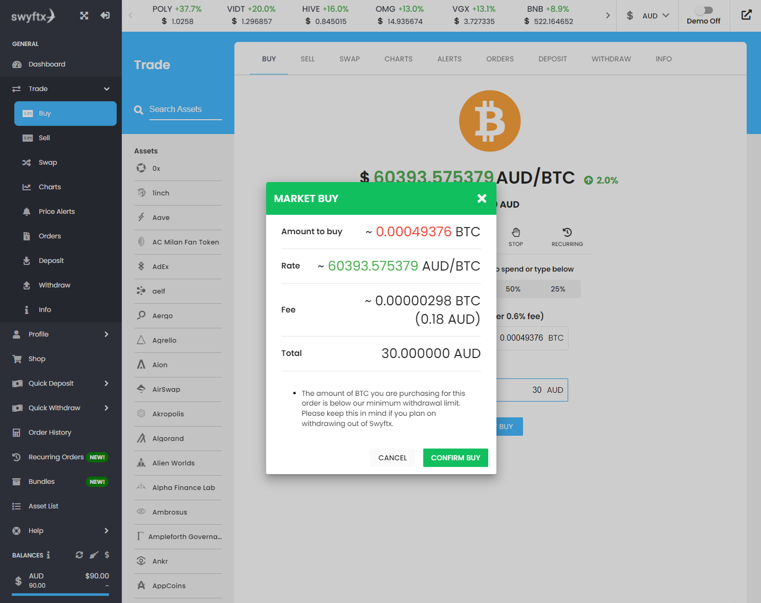
Task: Click the AUD balance progress bar
Action: pos(60,594)
